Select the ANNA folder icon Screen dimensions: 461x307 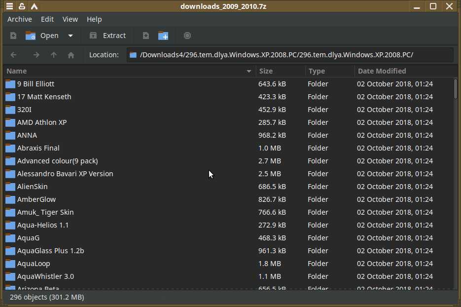click(10, 135)
